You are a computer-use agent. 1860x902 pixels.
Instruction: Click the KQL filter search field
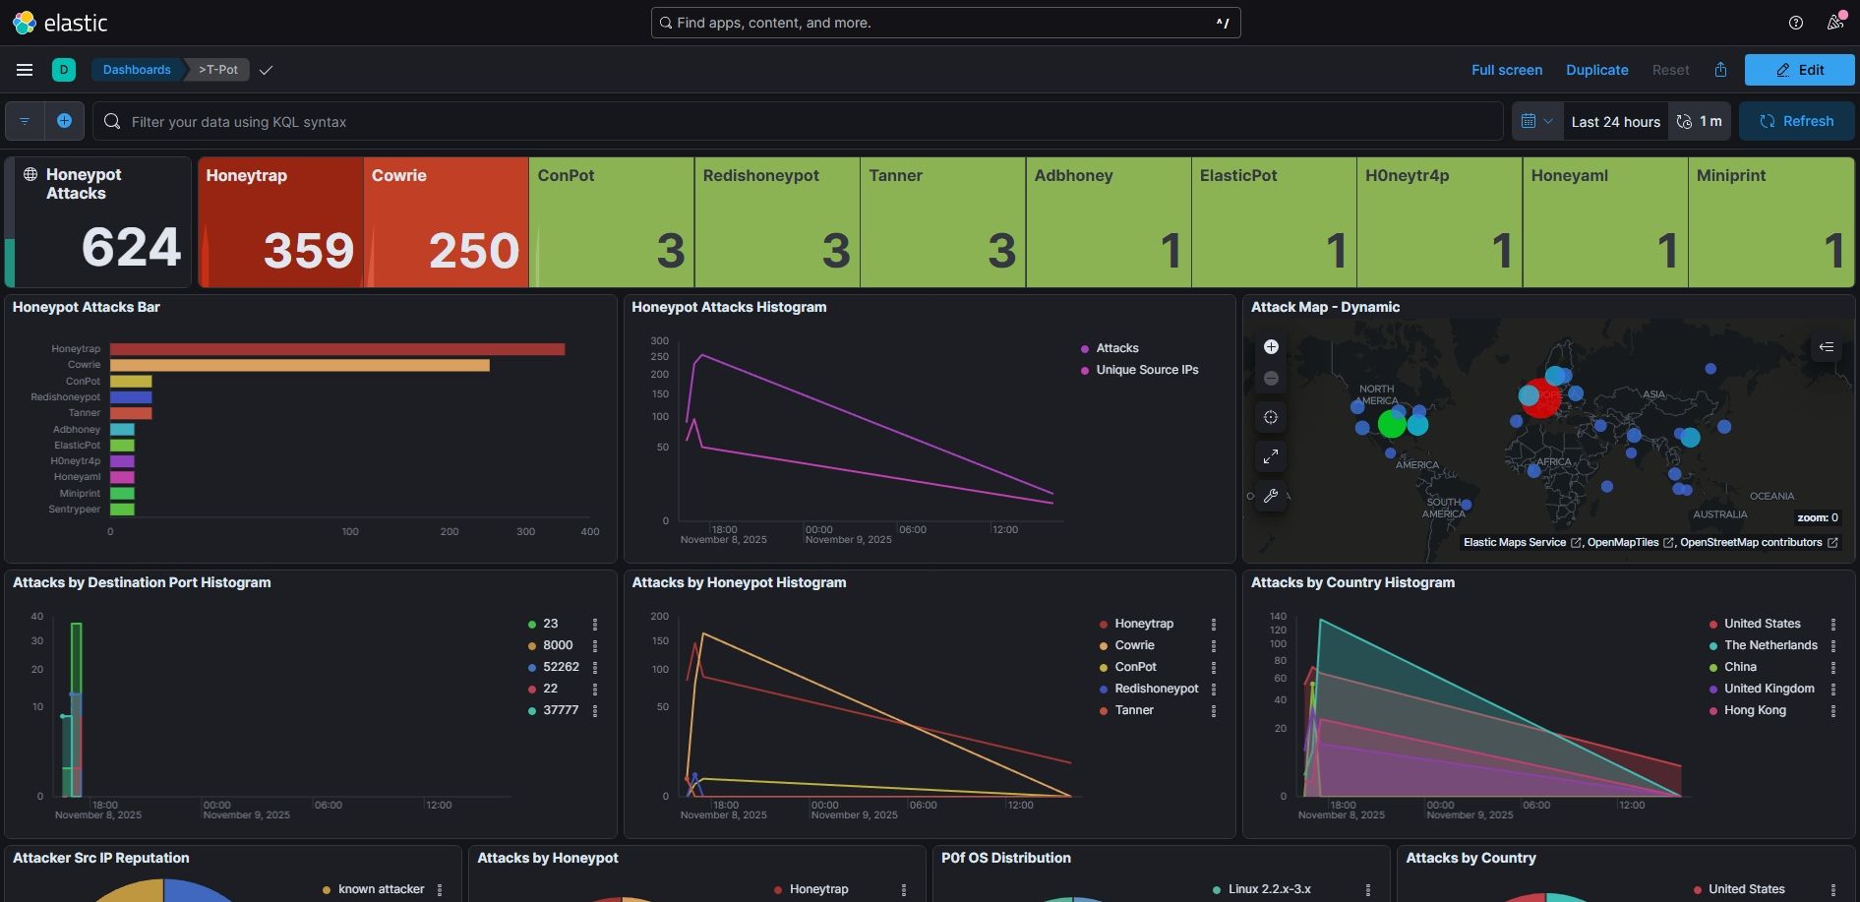tap(797, 122)
